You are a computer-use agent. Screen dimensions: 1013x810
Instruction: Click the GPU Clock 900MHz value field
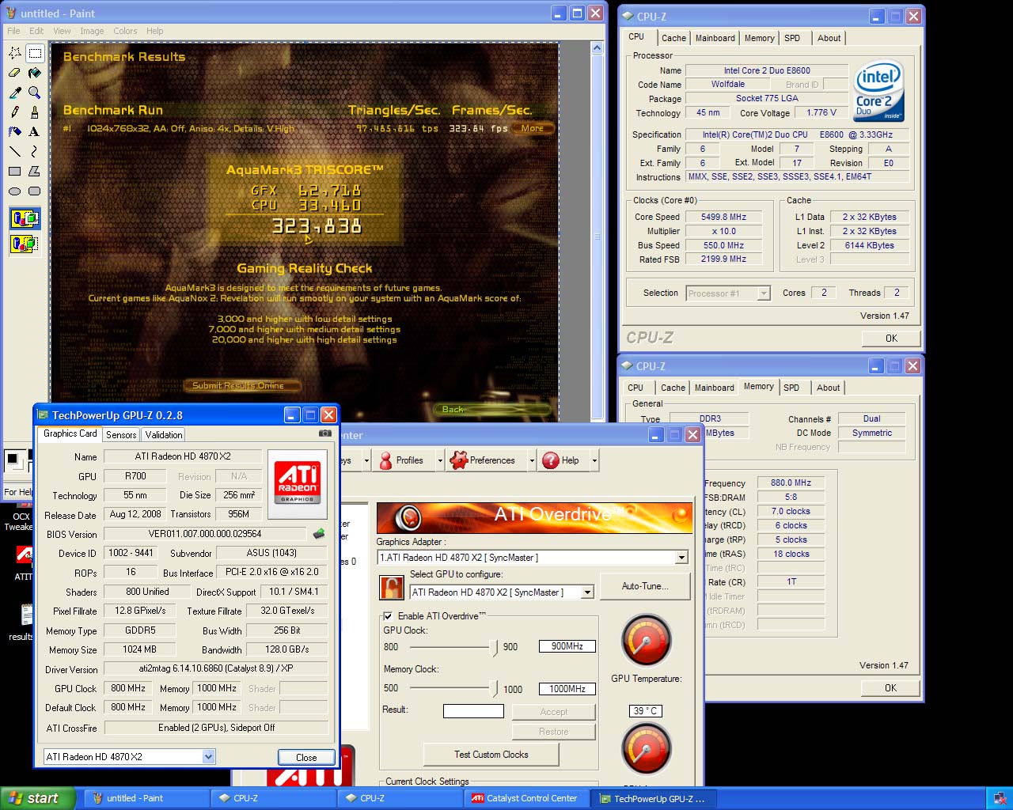click(567, 646)
